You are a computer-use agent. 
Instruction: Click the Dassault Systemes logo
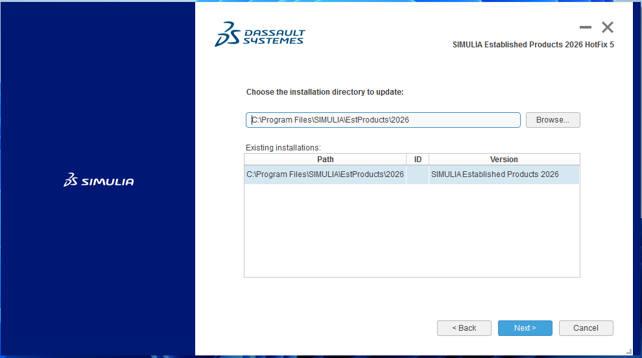coord(260,34)
